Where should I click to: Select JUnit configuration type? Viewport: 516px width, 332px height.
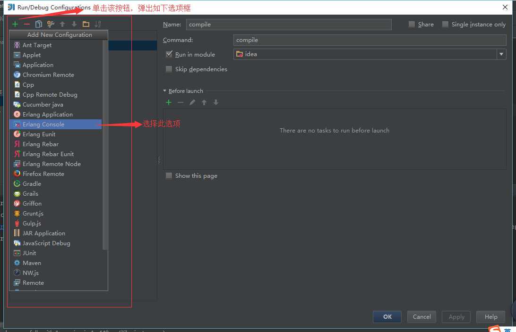click(56, 253)
